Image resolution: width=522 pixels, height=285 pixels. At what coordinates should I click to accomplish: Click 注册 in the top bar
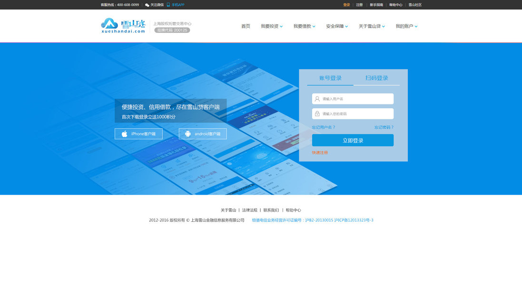click(359, 5)
